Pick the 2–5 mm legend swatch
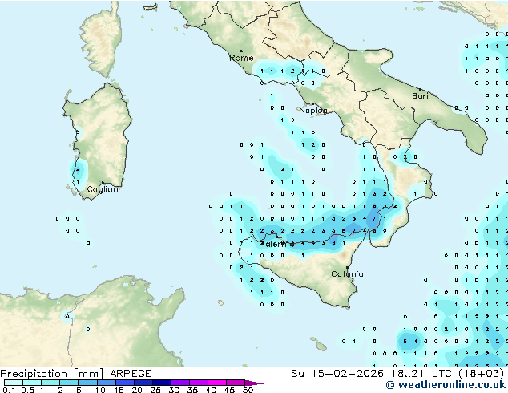Screen dimensions: 508x393 69,383
